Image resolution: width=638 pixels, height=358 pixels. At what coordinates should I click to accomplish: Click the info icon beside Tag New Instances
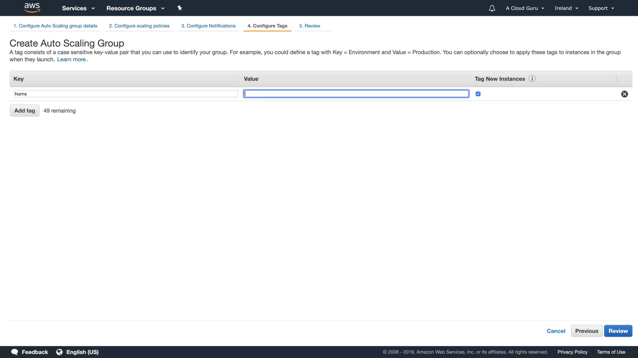(x=532, y=79)
